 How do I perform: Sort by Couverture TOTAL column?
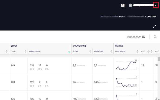90,51
